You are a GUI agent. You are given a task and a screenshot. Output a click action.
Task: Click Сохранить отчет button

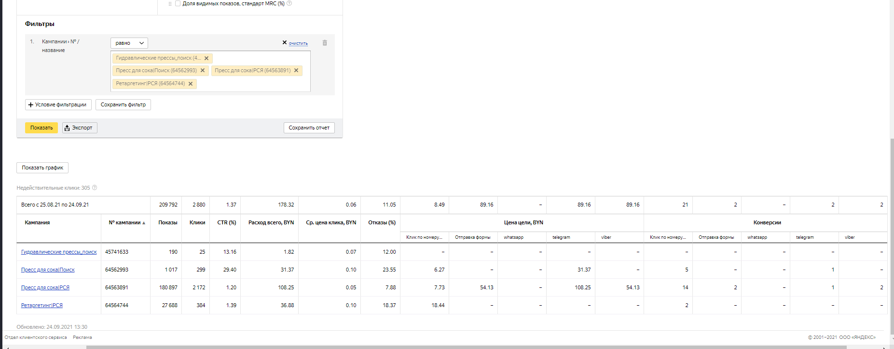click(x=309, y=128)
